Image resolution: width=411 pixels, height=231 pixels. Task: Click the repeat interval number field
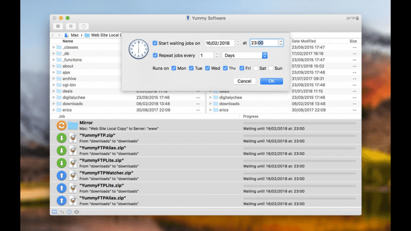[x=206, y=56]
